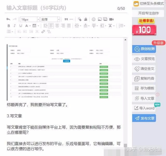
Task: Insert a single image
Action: point(100,19)
